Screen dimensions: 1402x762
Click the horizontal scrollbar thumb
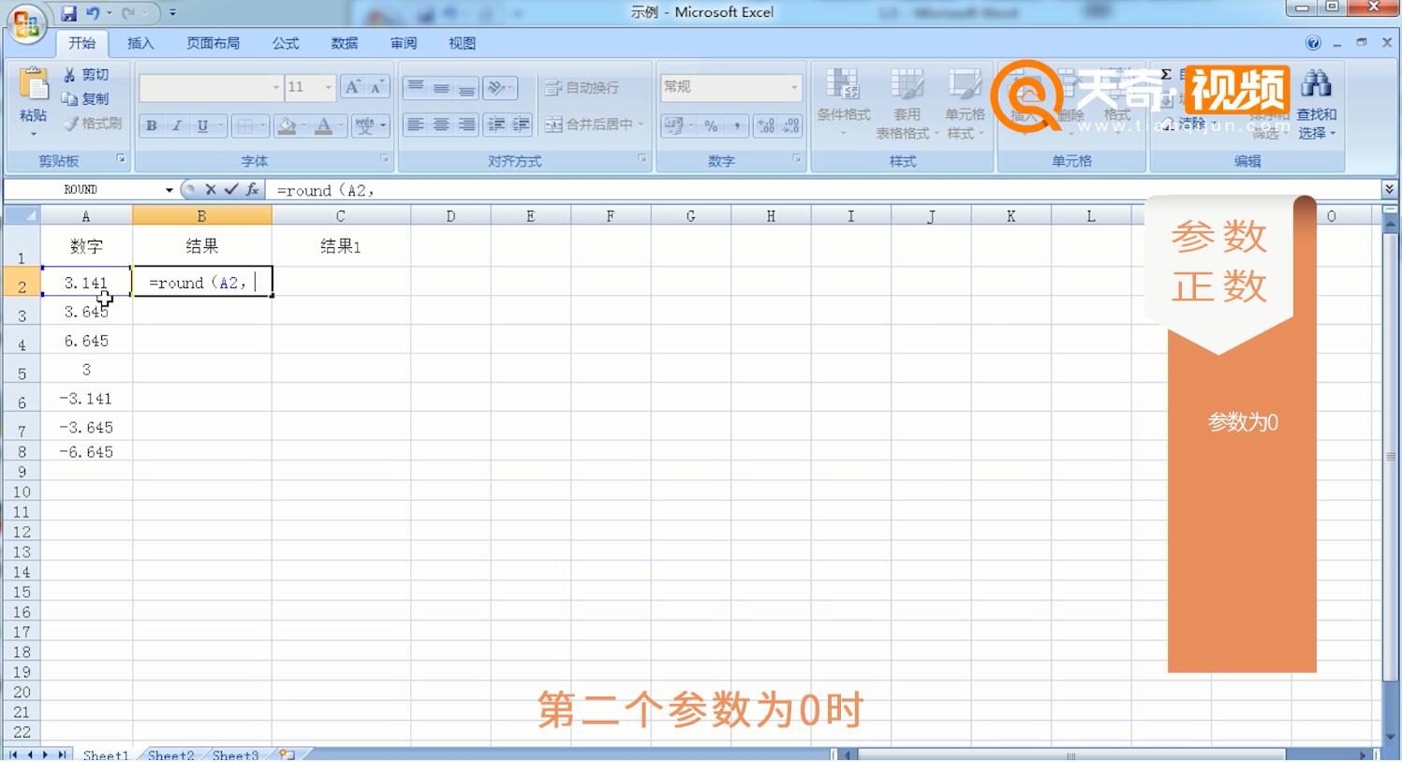tap(1070, 755)
